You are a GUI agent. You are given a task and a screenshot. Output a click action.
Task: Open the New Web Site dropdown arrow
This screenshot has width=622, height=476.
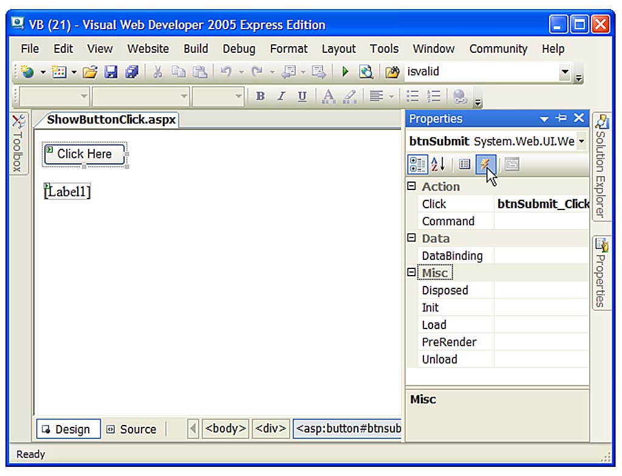coord(43,72)
